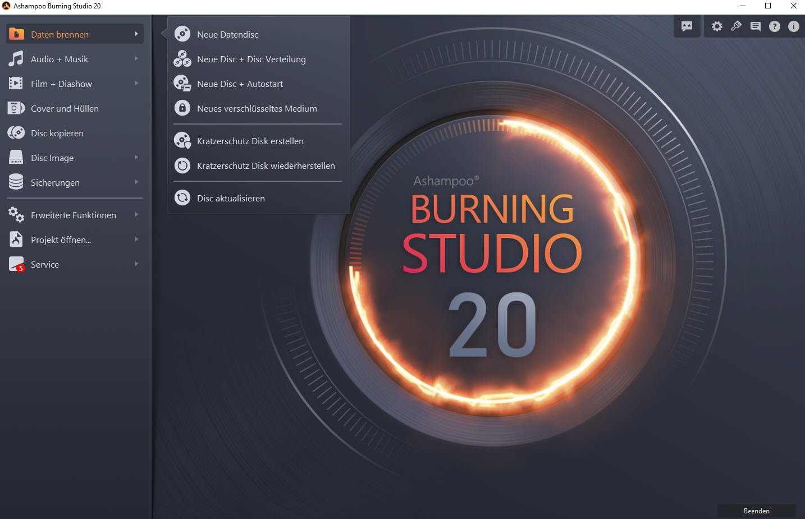The width and height of the screenshot is (805, 519).
Task: Expand the Sicherungen submenu arrow
Action: pyautogui.click(x=136, y=182)
